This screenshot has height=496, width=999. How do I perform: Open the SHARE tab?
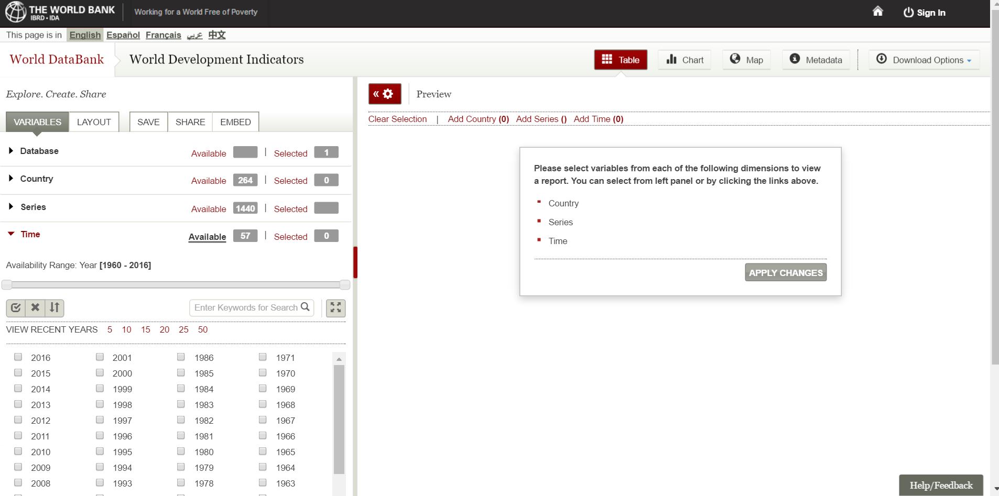coord(190,122)
